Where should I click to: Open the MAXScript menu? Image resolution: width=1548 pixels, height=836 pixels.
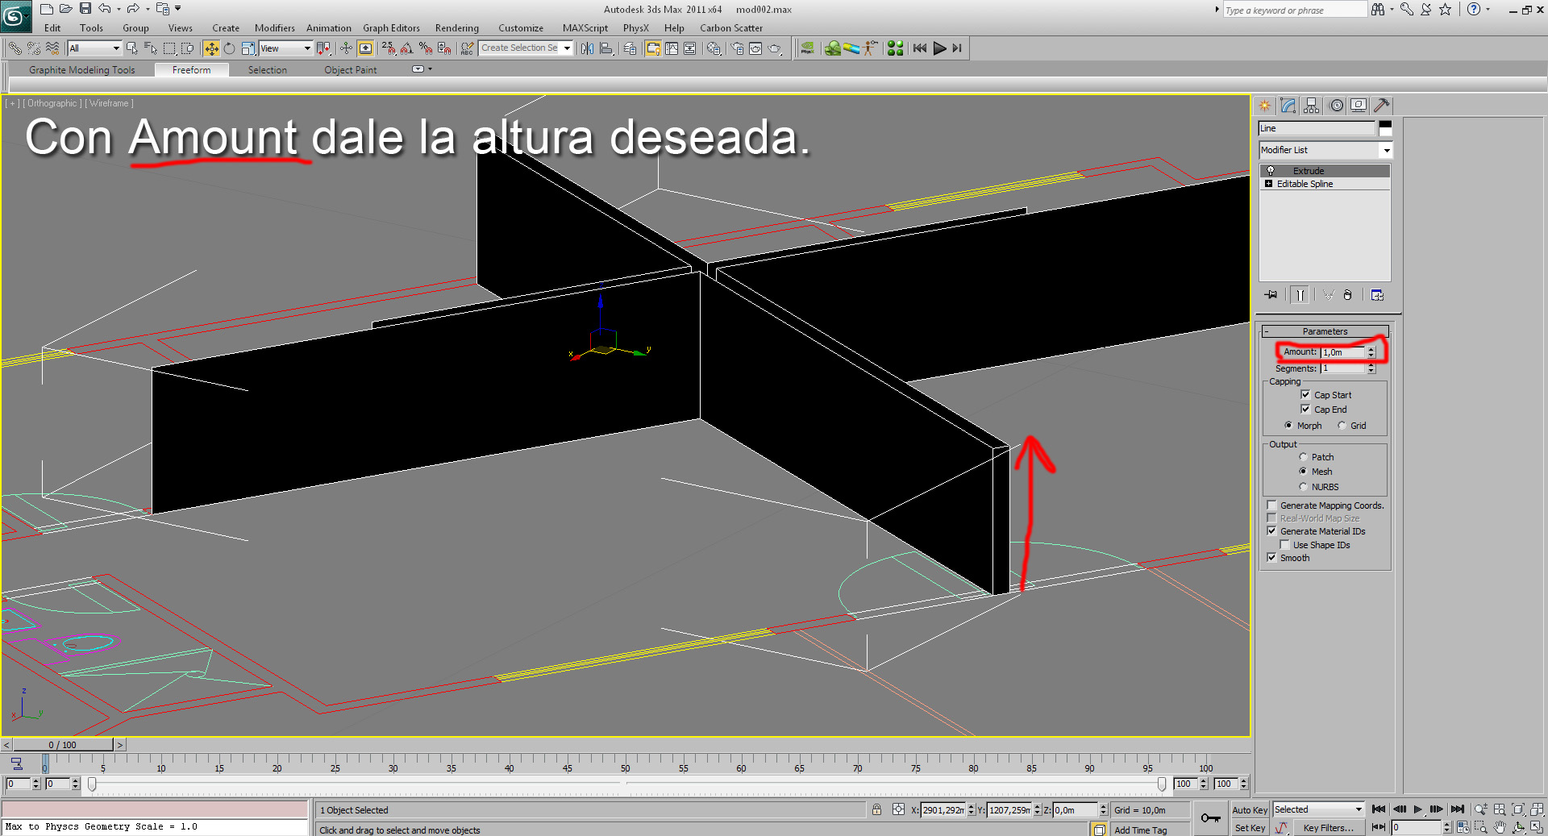[x=585, y=28]
